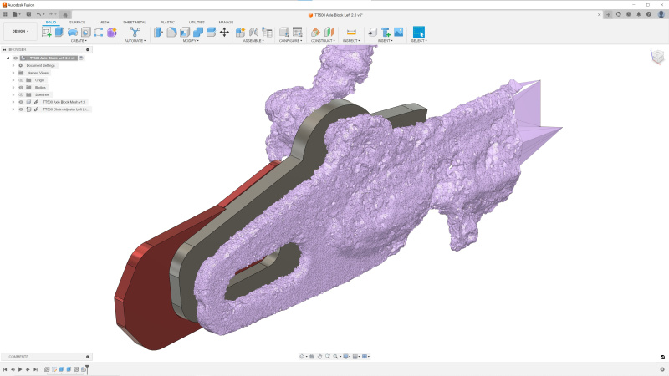Click the ViewCube in the viewport corner
Screen dimensions: 669x376
[x=657, y=57]
